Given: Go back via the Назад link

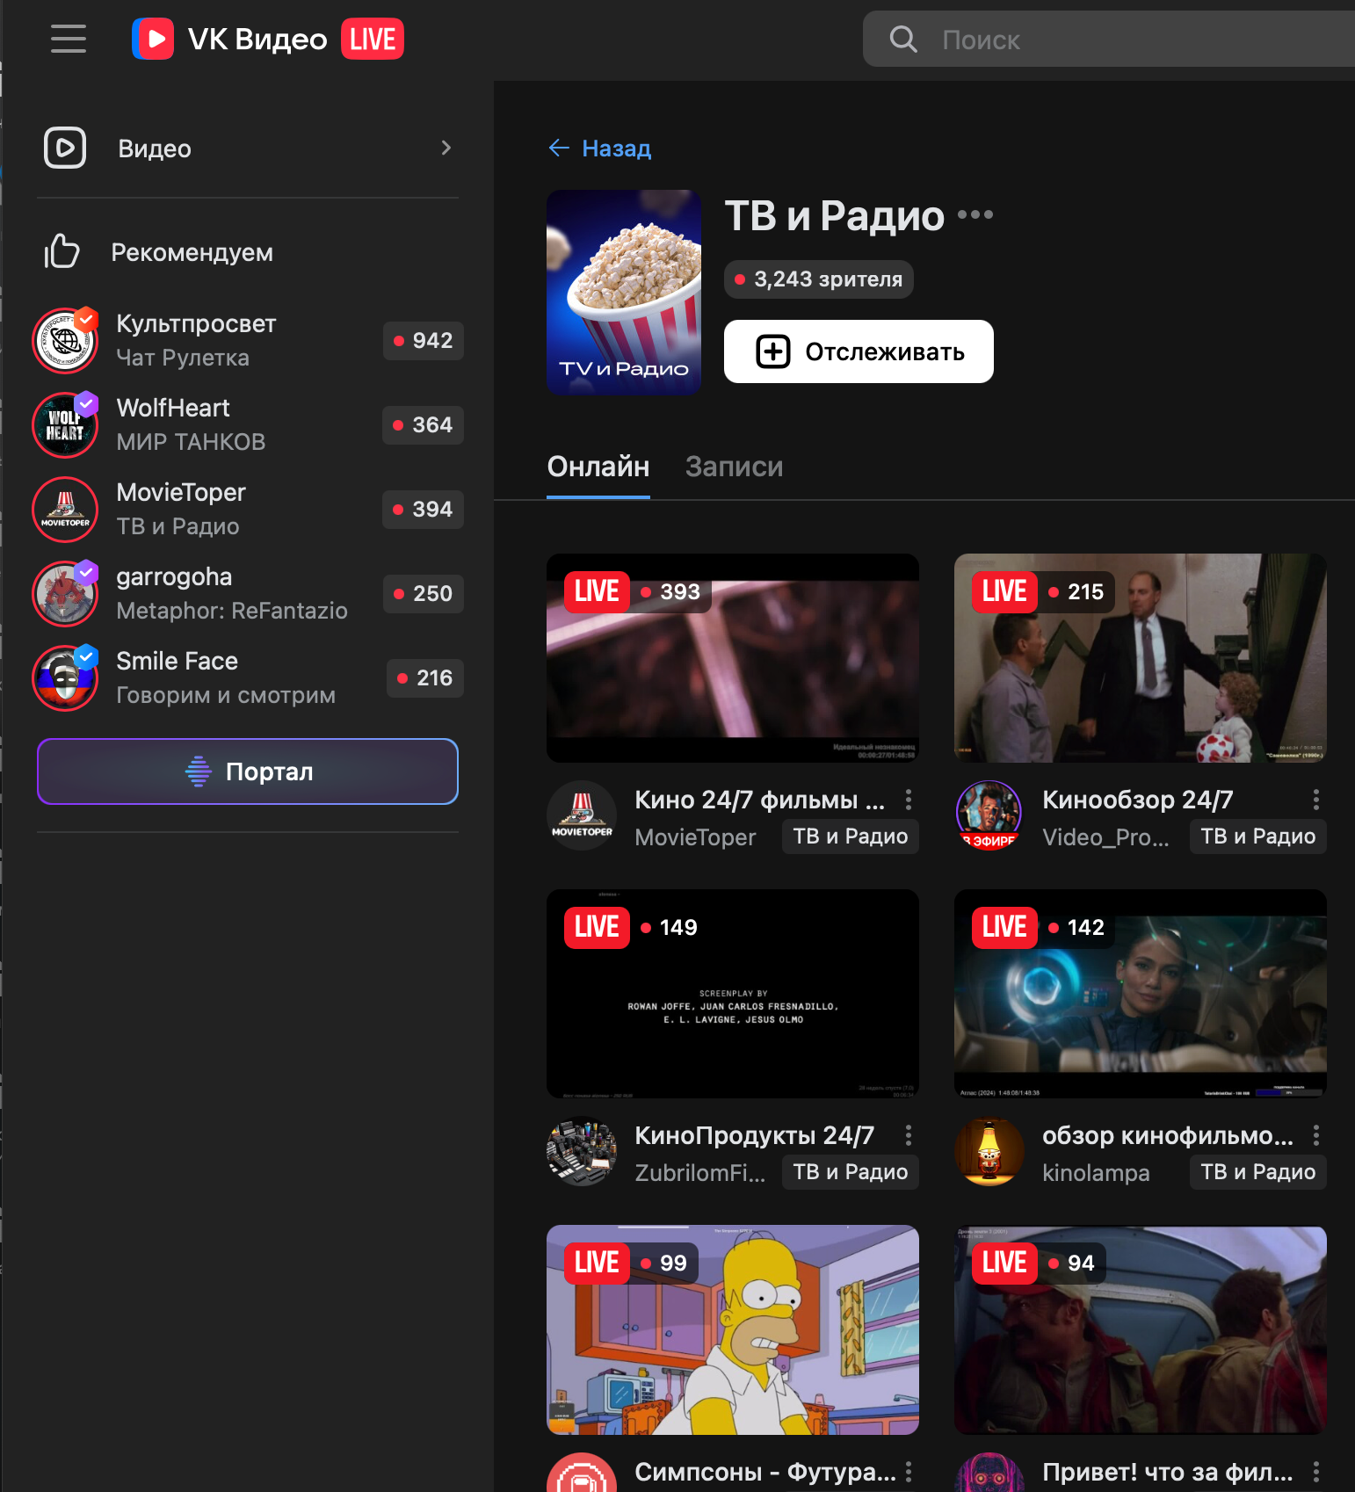Looking at the screenshot, I should 616,148.
